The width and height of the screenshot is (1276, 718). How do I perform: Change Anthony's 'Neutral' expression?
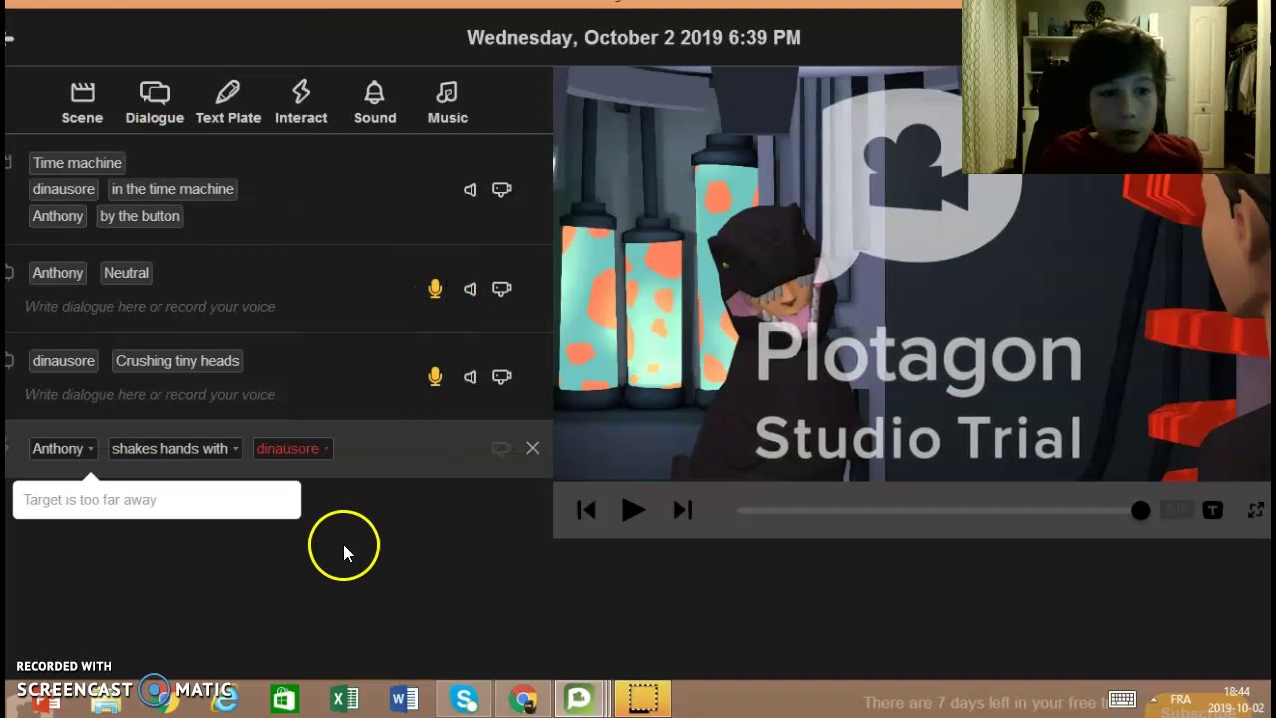click(x=126, y=273)
